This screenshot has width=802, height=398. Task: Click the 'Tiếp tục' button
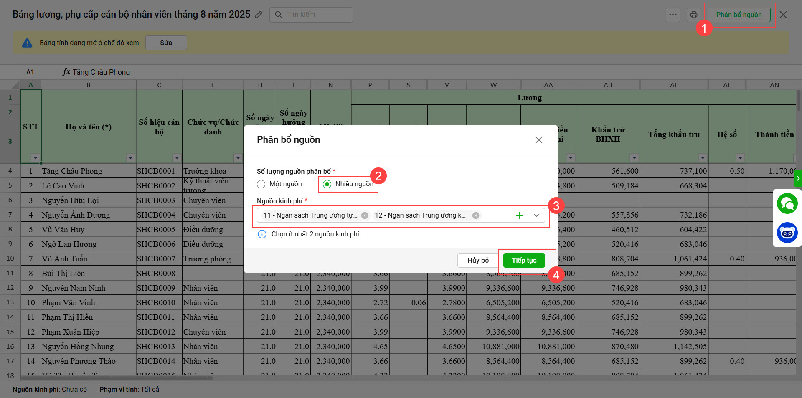[x=524, y=260]
